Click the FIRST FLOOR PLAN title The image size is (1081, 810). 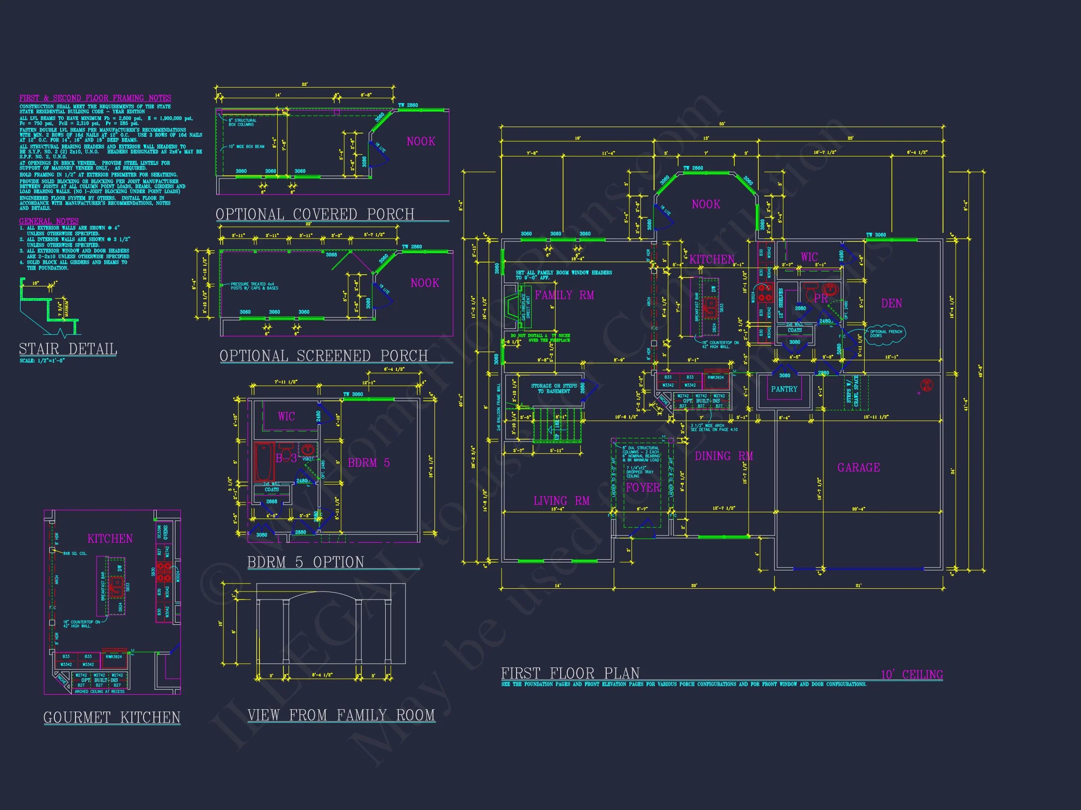coord(570,674)
